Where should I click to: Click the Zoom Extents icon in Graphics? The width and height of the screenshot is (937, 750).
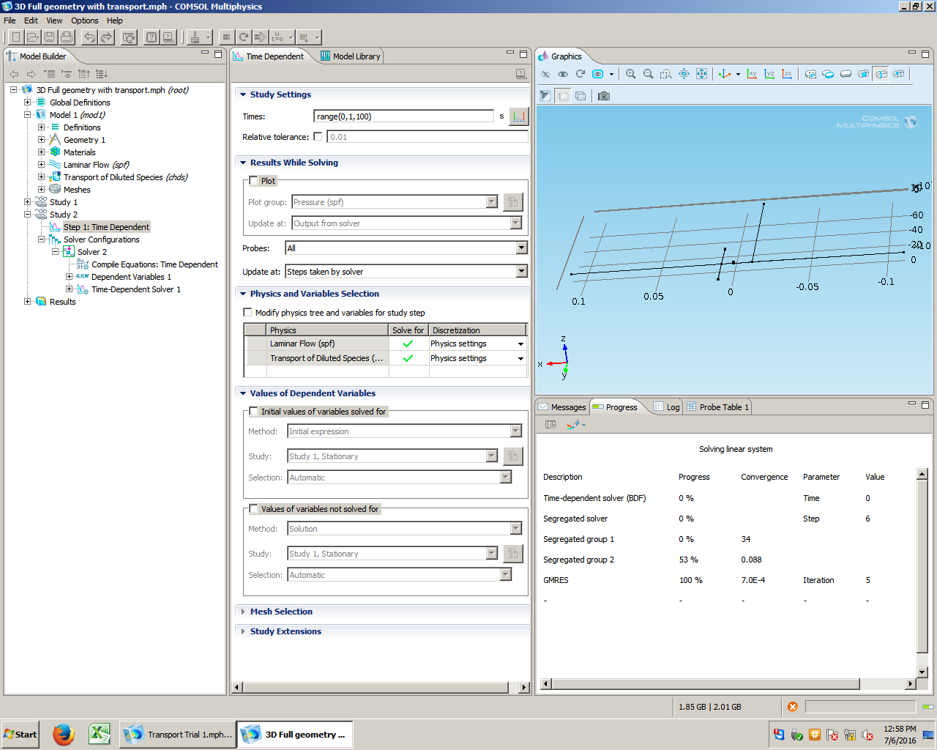[x=701, y=74]
